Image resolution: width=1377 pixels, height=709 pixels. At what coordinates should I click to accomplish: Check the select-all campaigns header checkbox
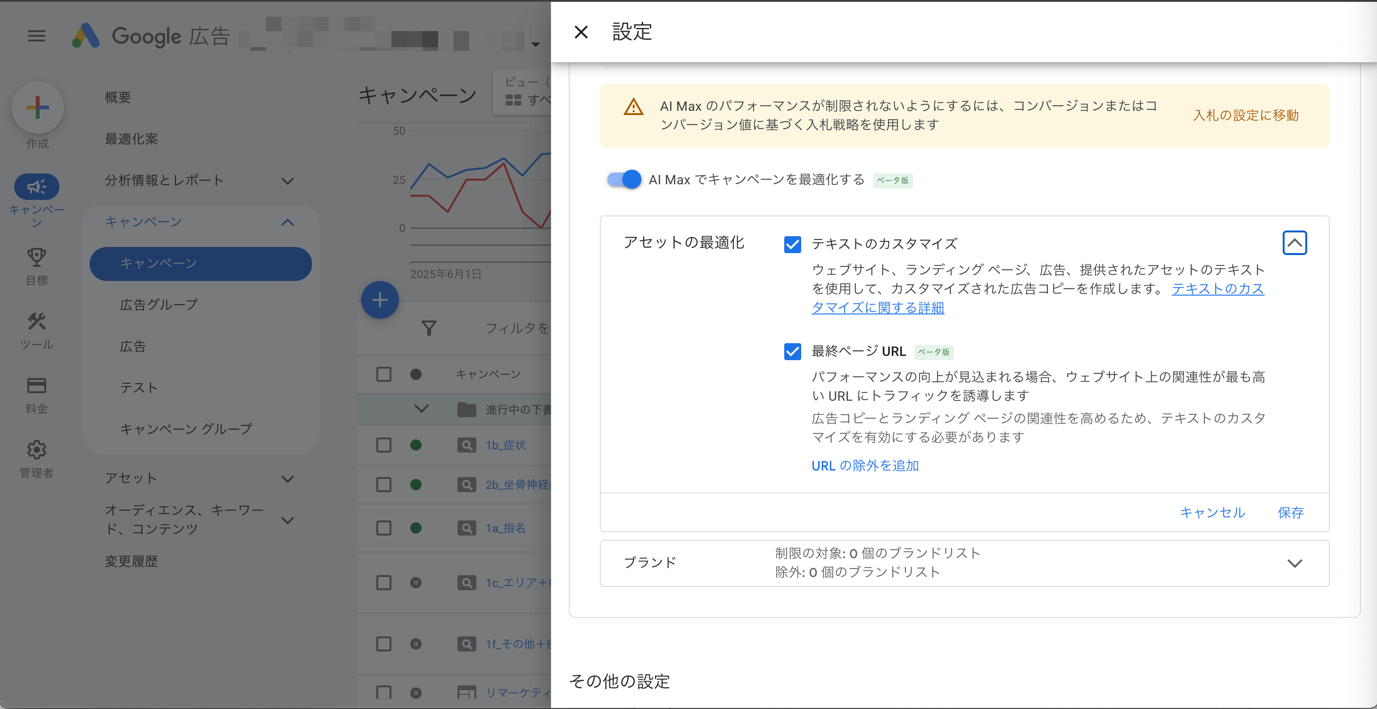coord(383,374)
